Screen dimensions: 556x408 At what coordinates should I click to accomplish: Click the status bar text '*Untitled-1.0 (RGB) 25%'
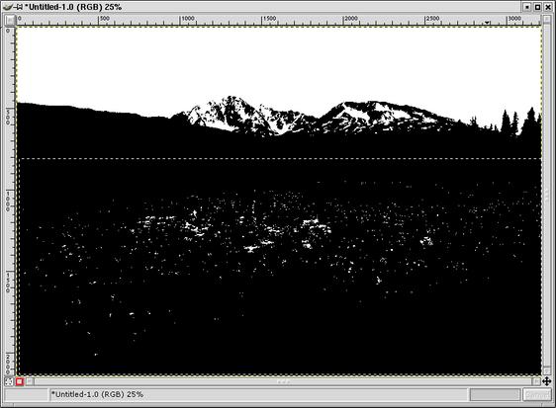click(97, 394)
